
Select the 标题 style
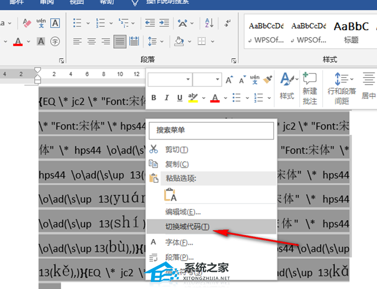351,32
